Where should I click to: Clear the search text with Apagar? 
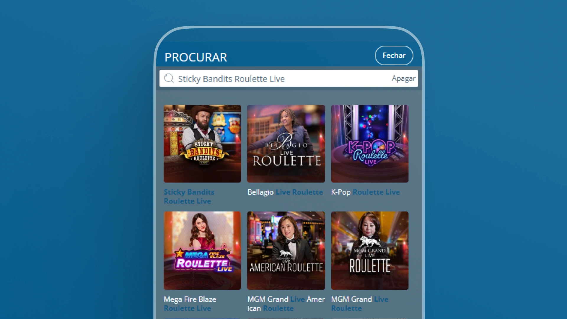[403, 79]
